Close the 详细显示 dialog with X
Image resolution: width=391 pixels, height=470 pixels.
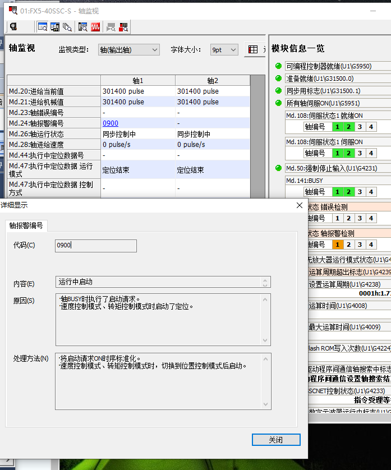[x=300, y=205]
